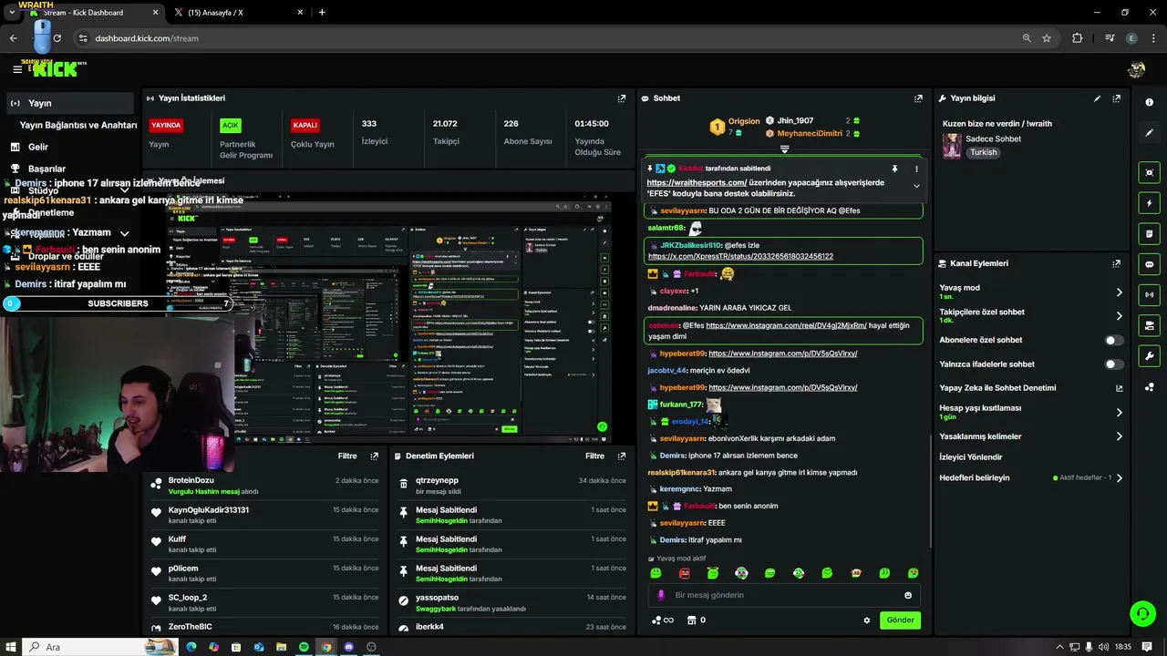Send the red angry emote from the quick emote row
1167x656 pixels.
685,573
